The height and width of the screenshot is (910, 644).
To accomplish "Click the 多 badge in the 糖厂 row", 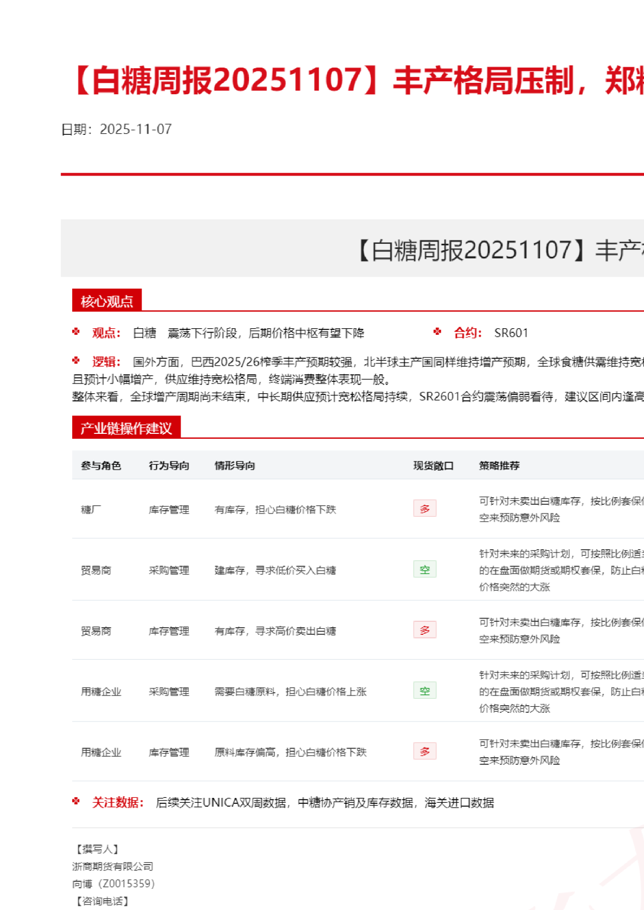I will click(x=424, y=509).
